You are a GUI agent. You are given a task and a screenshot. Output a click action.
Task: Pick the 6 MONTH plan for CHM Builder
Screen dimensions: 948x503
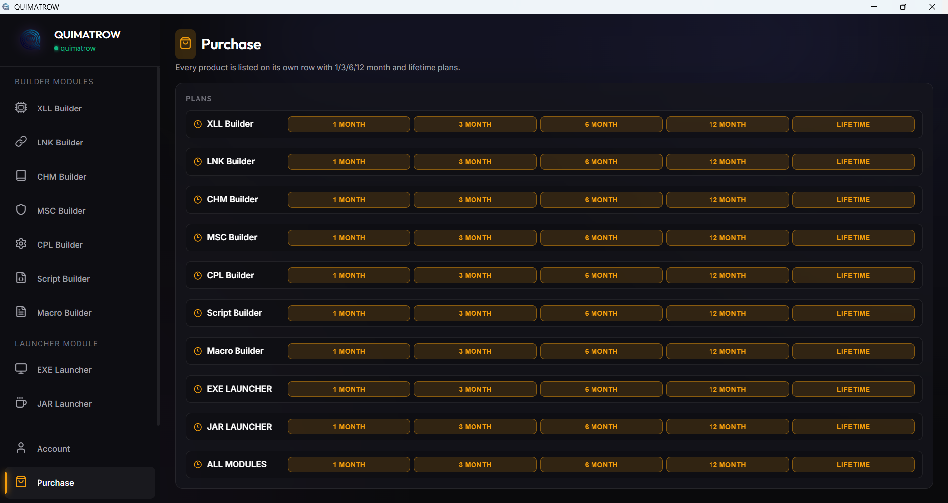(x=601, y=200)
